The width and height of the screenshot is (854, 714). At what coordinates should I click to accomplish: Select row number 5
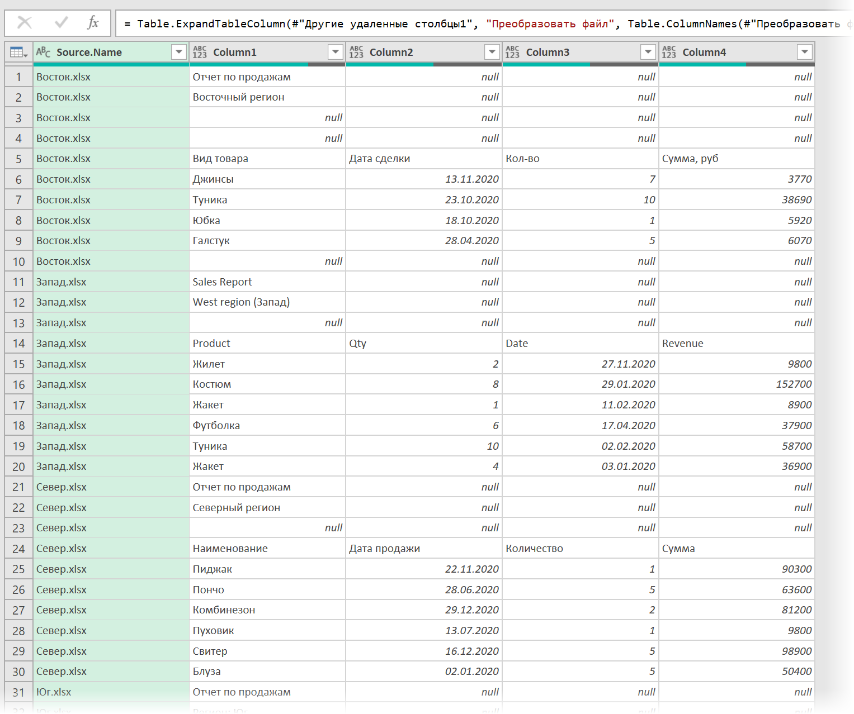(18, 159)
